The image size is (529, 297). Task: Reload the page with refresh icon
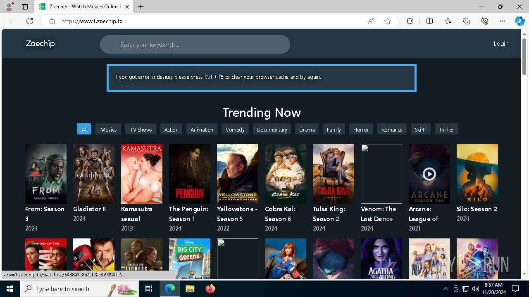click(30, 21)
